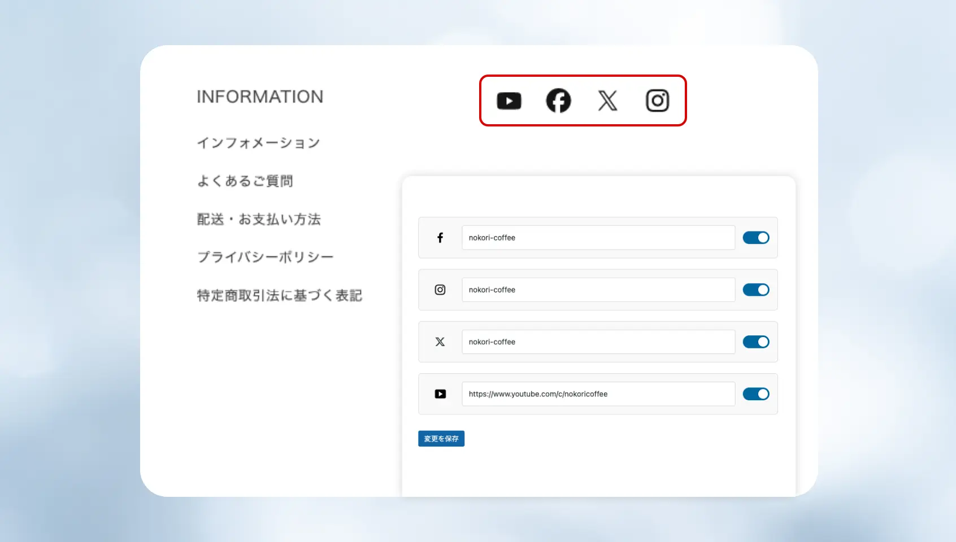
Task: Disable the X account switch
Action: pyautogui.click(x=756, y=342)
